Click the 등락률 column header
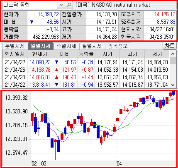Image resolution: width=178 pixels, height=168 pixels. [86, 54]
